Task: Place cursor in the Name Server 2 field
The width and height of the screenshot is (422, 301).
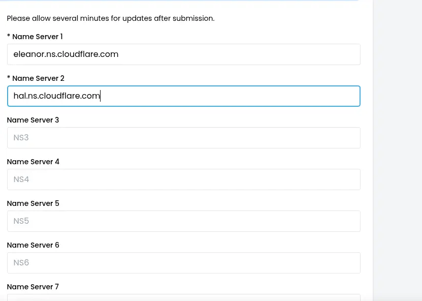Action: tap(183, 96)
